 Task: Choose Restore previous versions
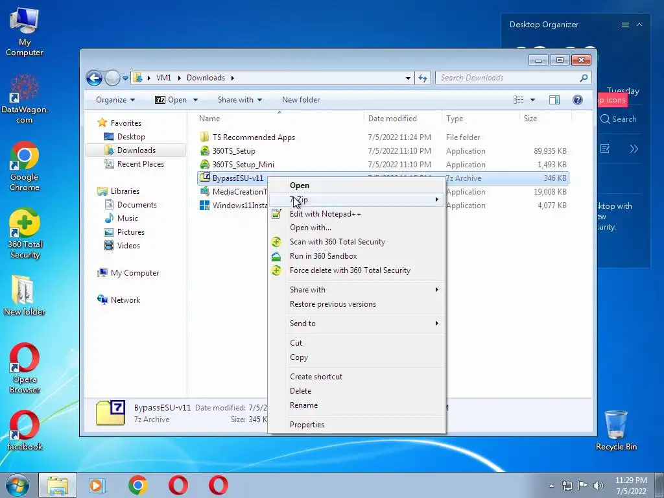[357, 304]
